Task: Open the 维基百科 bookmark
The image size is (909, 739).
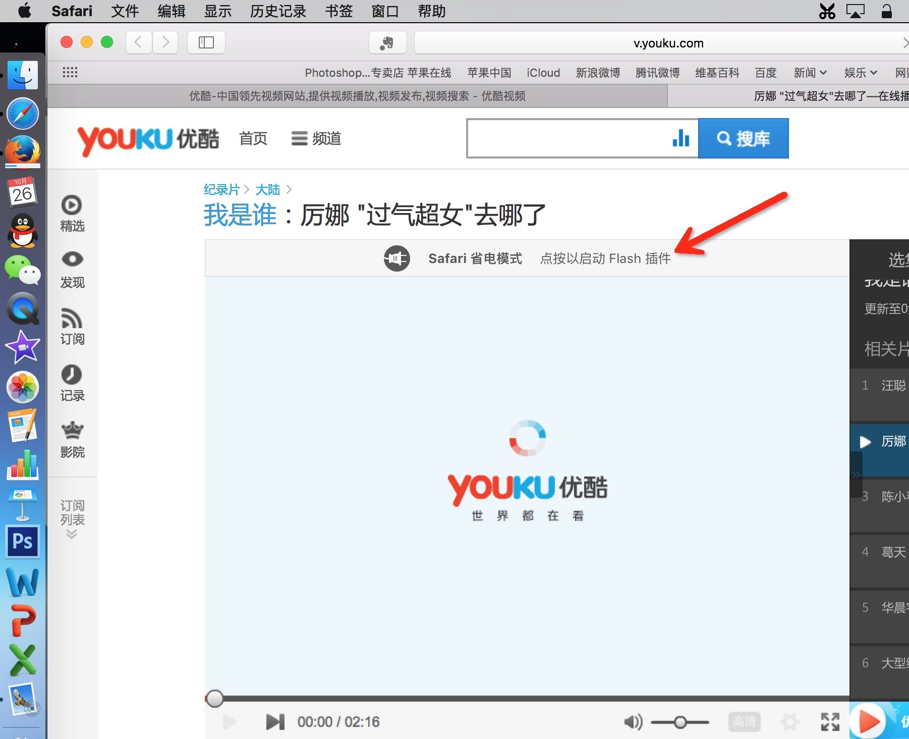Action: coord(717,73)
